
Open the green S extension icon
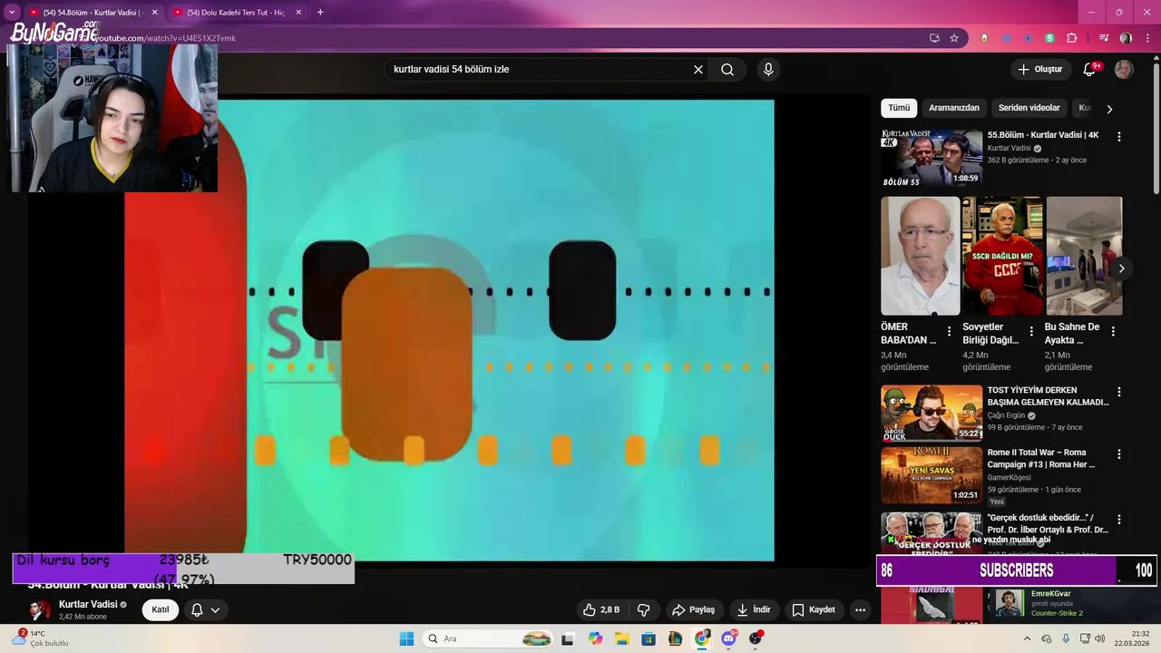pyautogui.click(x=1049, y=38)
